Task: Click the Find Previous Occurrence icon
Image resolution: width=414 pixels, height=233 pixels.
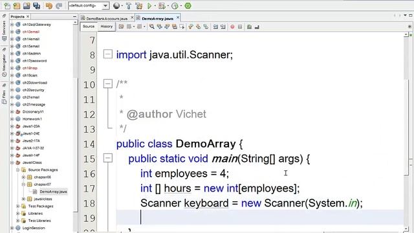Action: click(x=160, y=27)
